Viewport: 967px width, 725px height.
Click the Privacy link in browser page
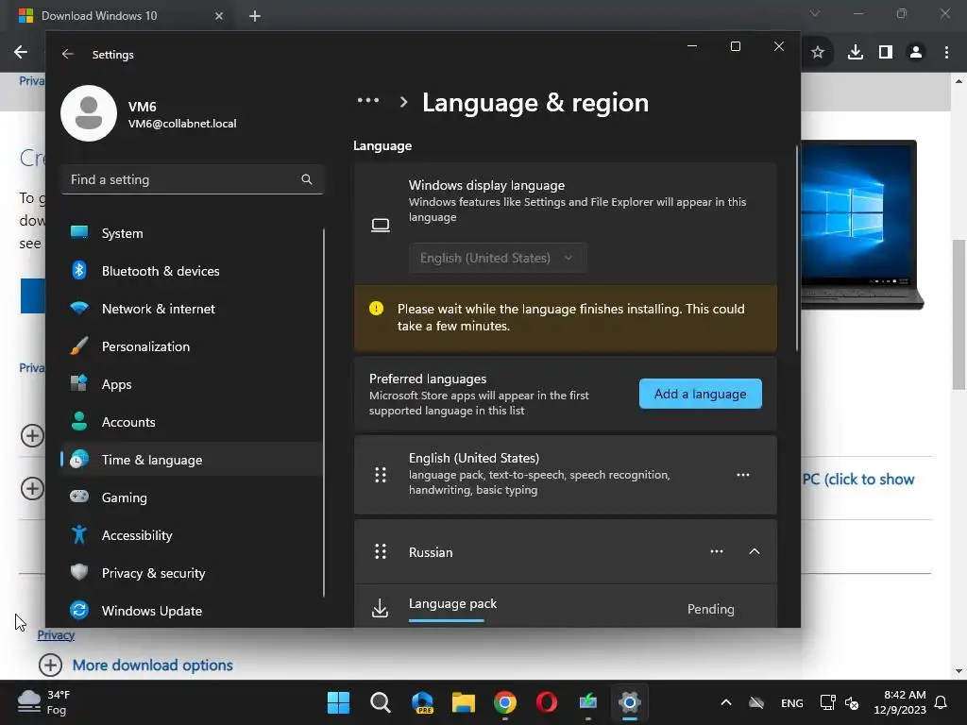pos(56,635)
